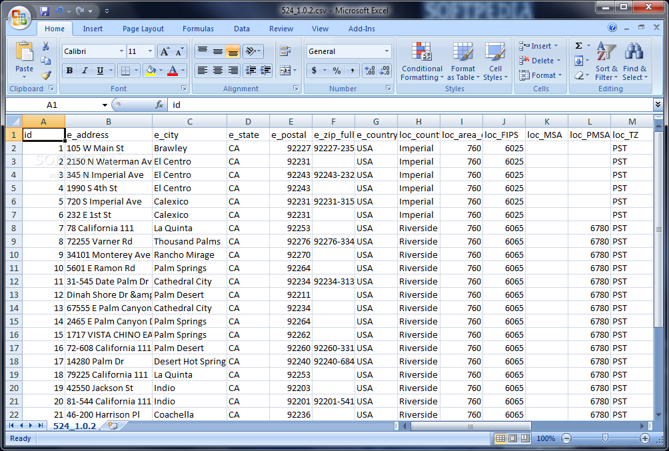Increase Decimal places
The image size is (669, 451).
point(370,71)
